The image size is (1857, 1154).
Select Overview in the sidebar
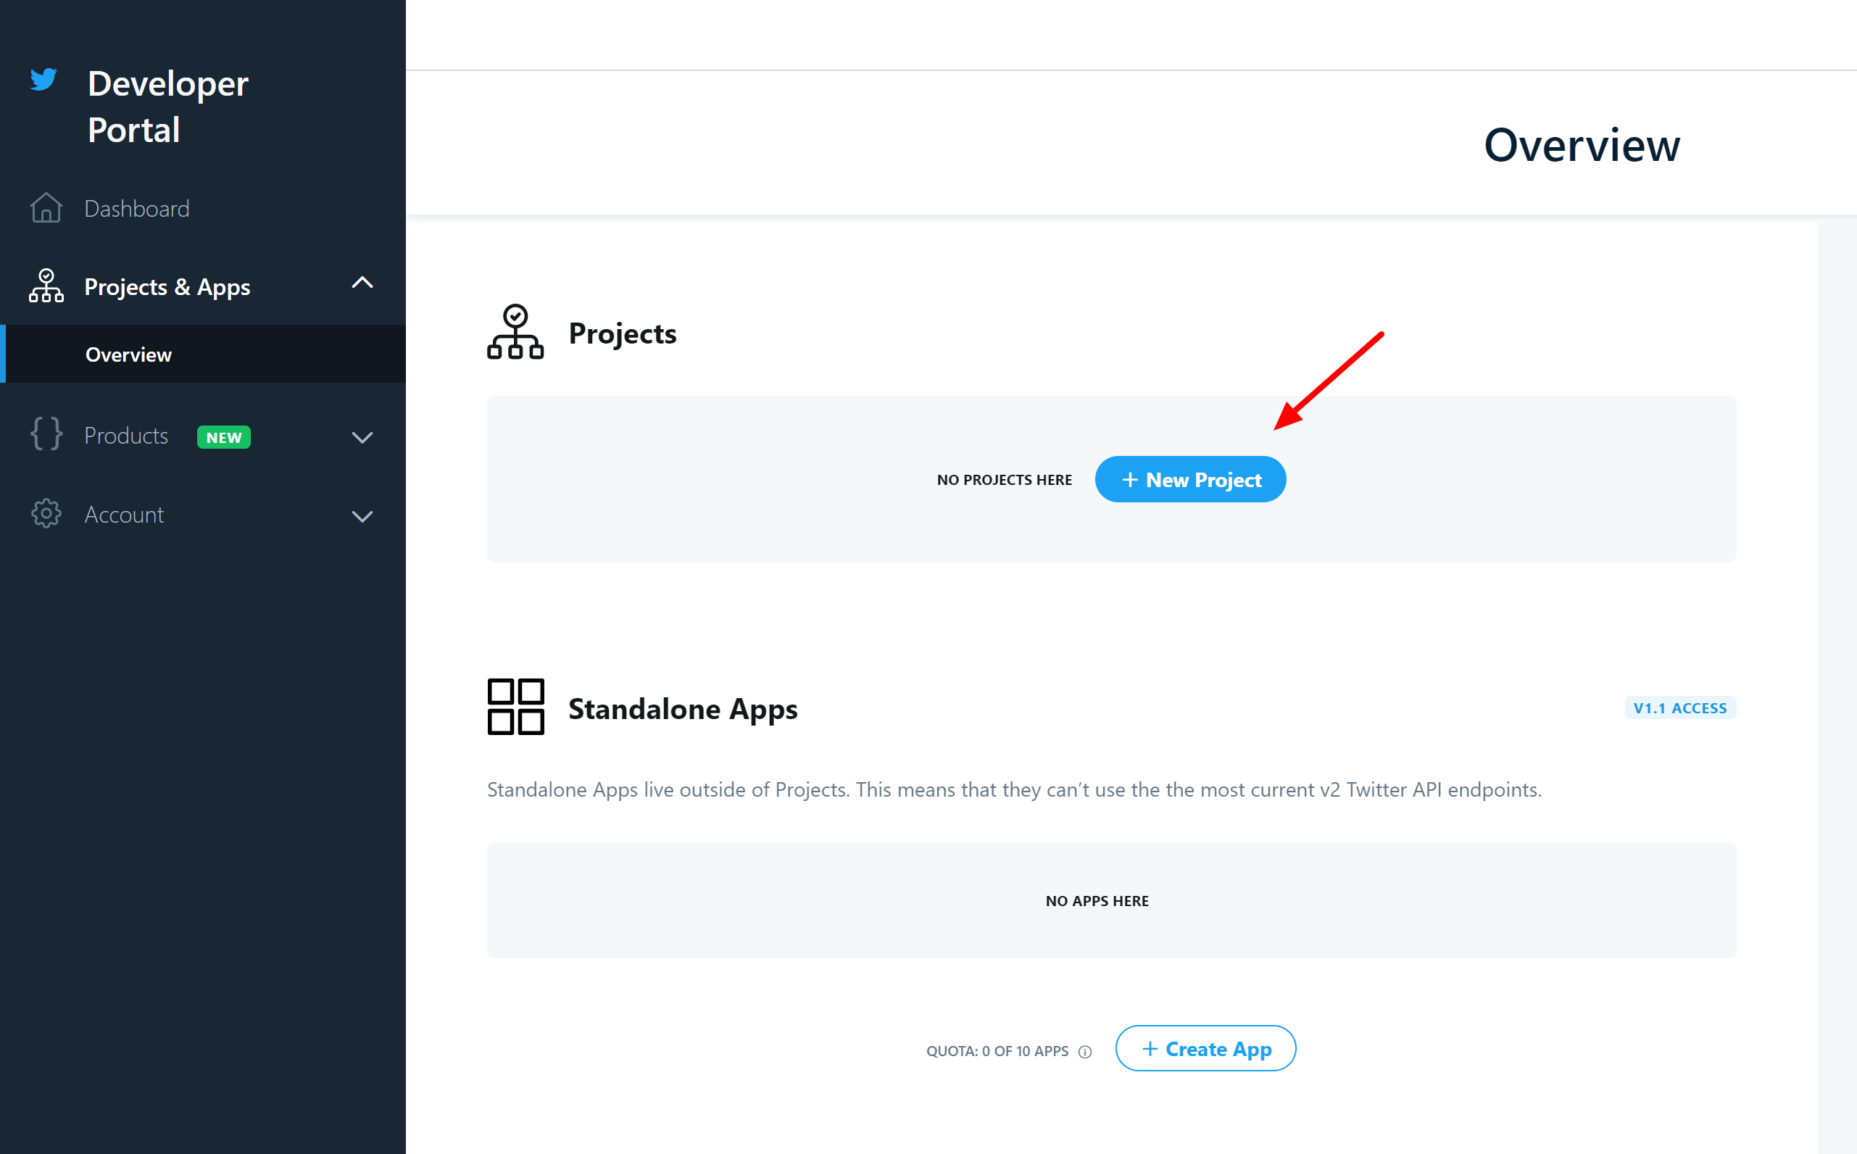pyautogui.click(x=128, y=355)
